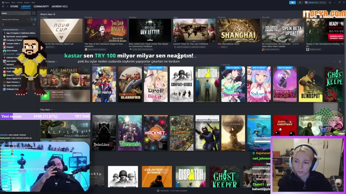Open the JAHREIN V3.1 profile tab
Image resolution: width=346 pixels, height=194 pixels.
click(x=59, y=6)
